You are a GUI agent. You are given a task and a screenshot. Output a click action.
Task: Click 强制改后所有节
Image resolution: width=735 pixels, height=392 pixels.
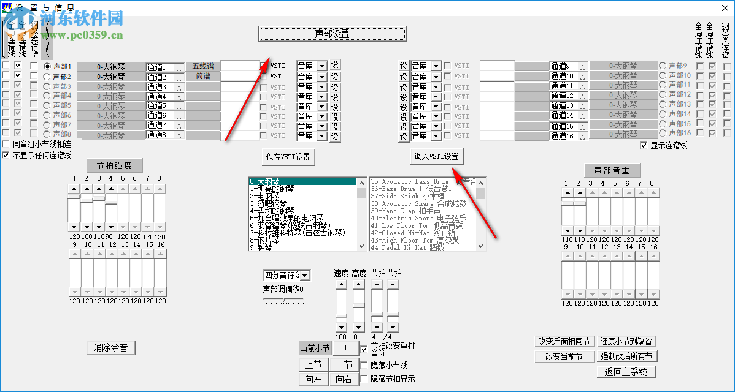[626, 356]
